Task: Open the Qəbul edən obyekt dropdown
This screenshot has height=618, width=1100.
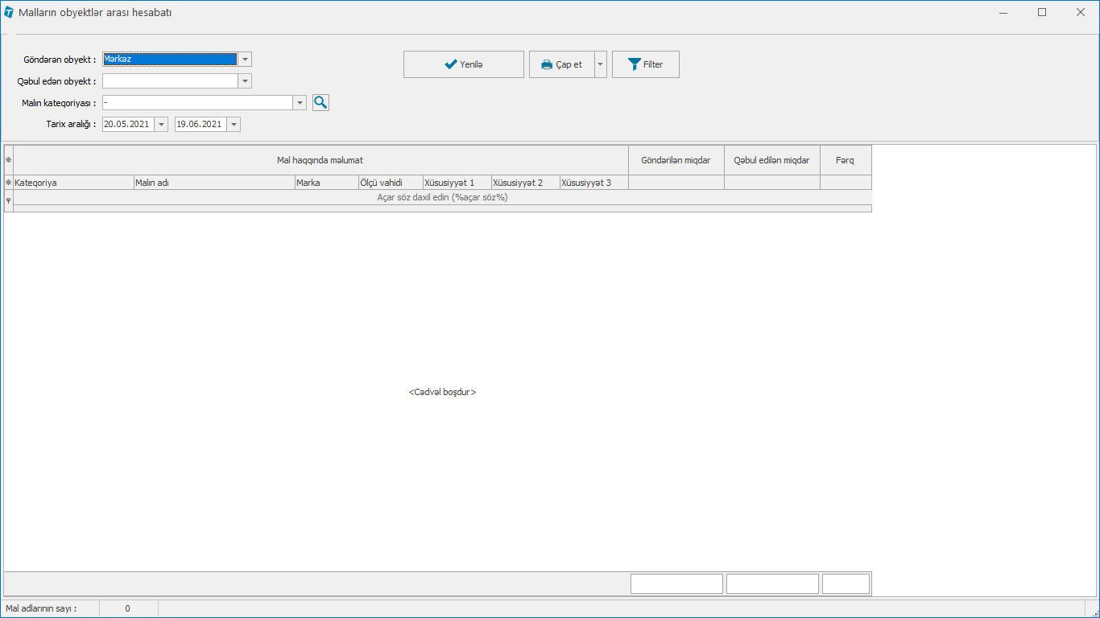Action: pos(245,80)
